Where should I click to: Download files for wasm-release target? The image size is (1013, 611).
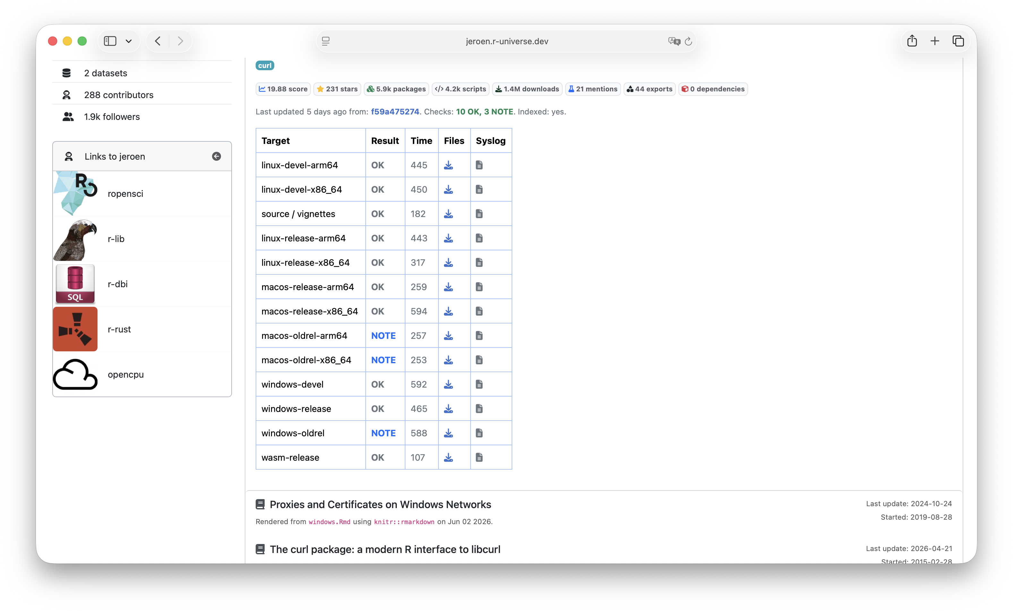[x=448, y=457]
